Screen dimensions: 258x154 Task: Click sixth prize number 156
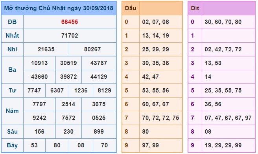pos(39,132)
